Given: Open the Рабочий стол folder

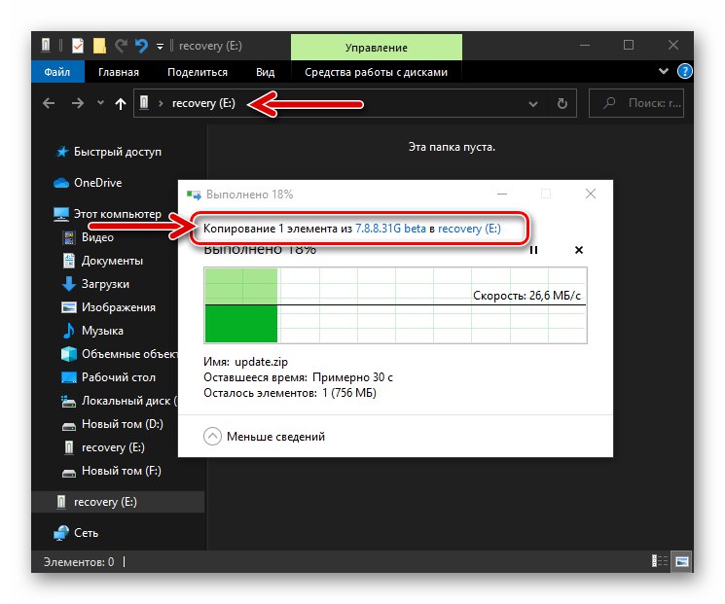Looking at the screenshot, I should tap(119, 377).
